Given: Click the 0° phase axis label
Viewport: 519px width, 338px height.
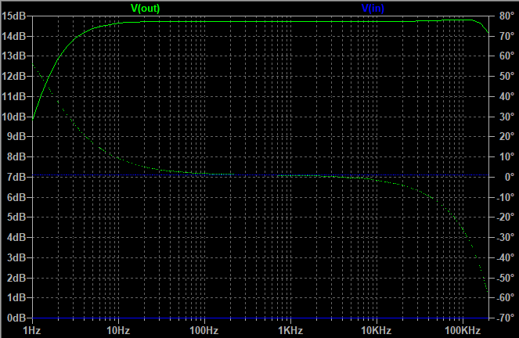Looking at the screenshot, I should 509,177.
